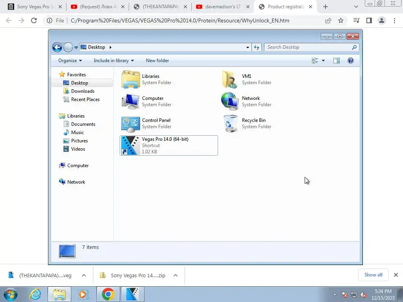Click the Chrome address bar URL
The height and width of the screenshot is (302, 403).
tap(180, 20)
